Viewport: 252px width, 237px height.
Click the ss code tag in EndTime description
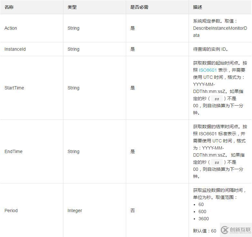click(217, 162)
